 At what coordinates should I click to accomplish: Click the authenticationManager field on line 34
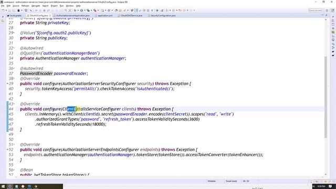pyautogui.click(x=103, y=58)
